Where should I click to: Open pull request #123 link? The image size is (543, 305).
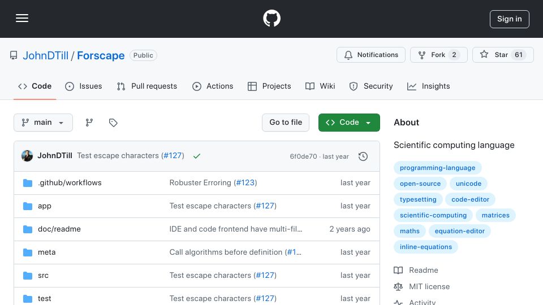point(245,182)
